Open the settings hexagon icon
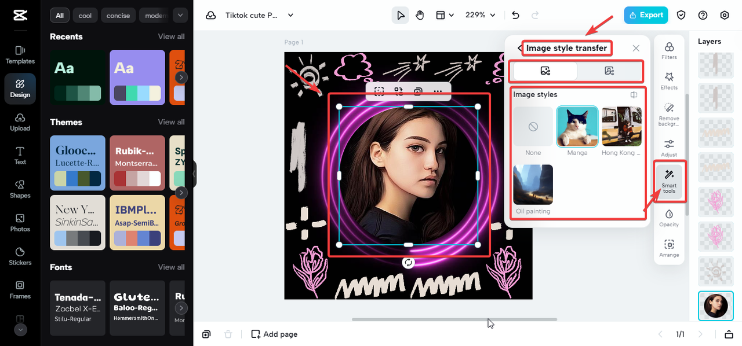The image size is (742, 346). (725, 15)
